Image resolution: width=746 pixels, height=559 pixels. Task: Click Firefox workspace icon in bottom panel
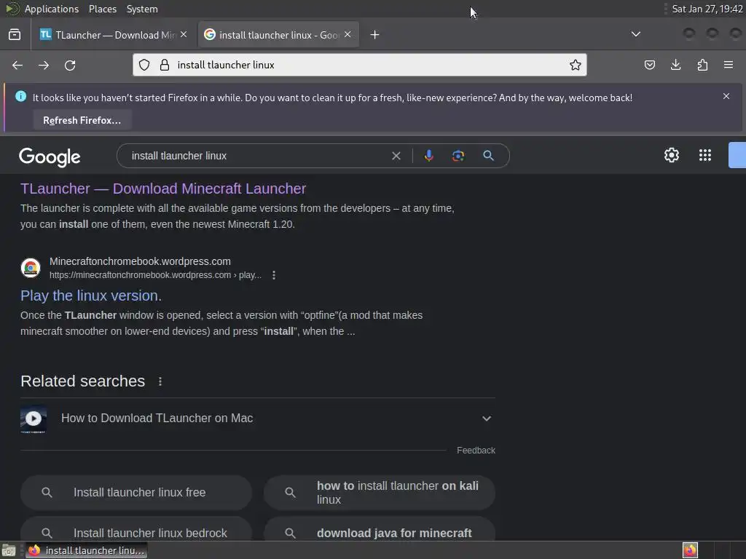click(690, 550)
